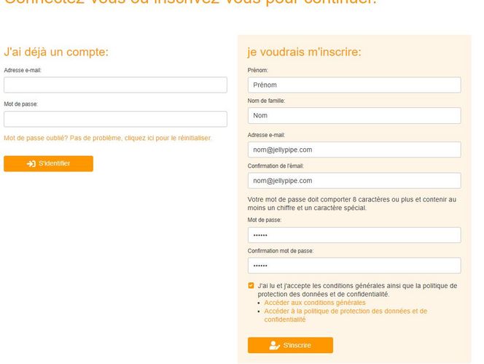Screen dimensions: 484x364
Task: Click the registration Adresse e-mail field
Action: [x=354, y=150]
